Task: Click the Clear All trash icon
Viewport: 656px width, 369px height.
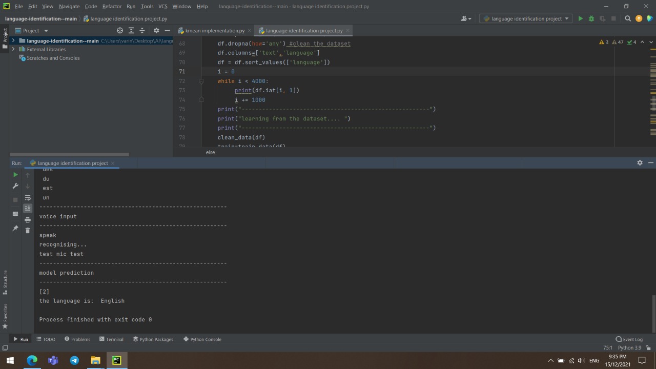Action: (x=28, y=231)
